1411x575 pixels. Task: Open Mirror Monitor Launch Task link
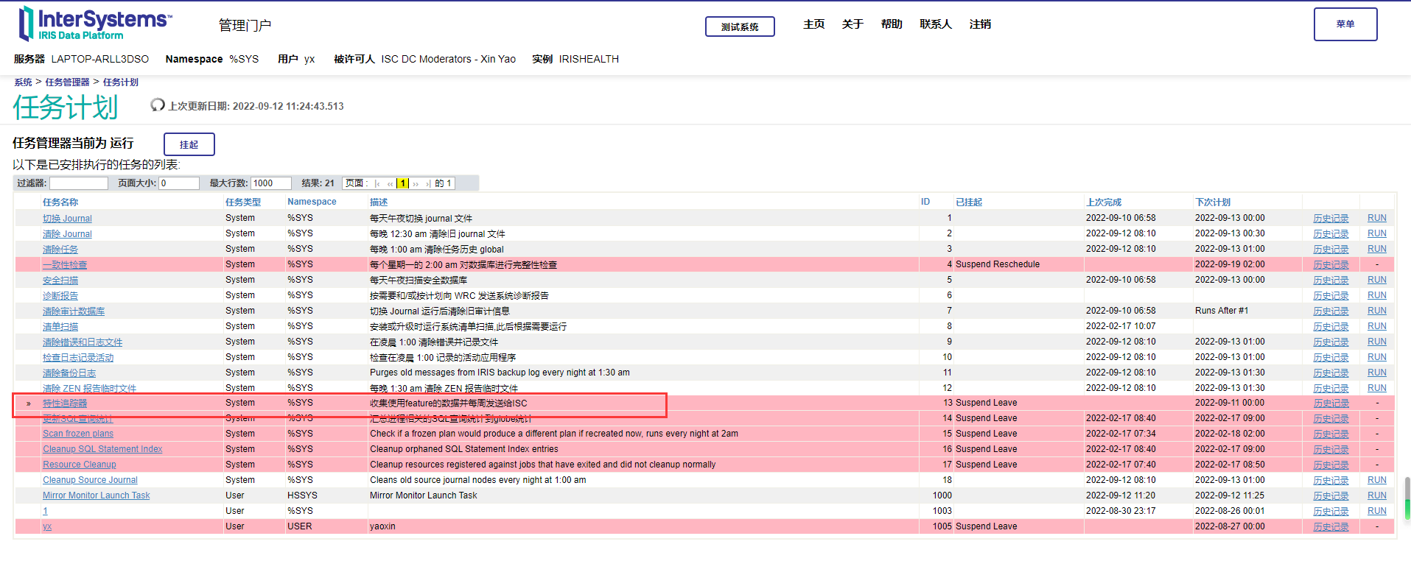[x=96, y=495]
